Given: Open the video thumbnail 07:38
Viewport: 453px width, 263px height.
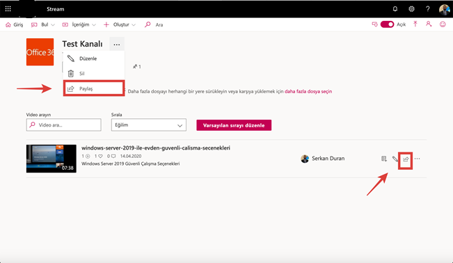Looking at the screenshot, I should coord(51,159).
